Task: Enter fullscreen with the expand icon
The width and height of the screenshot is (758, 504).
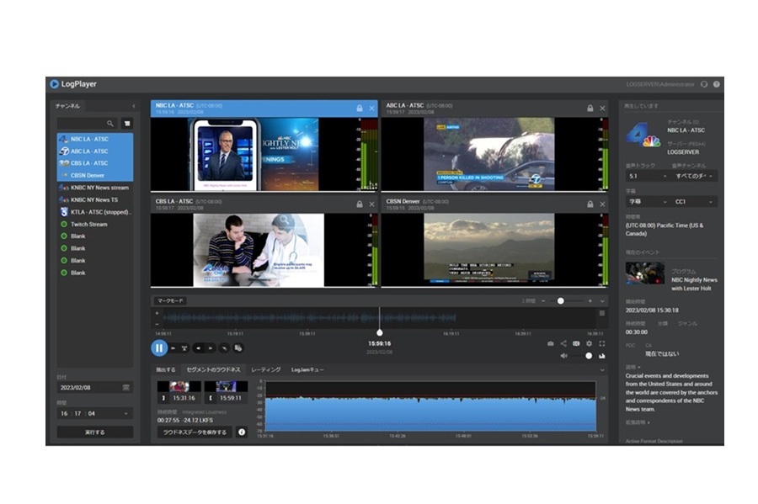Action: pos(602,344)
